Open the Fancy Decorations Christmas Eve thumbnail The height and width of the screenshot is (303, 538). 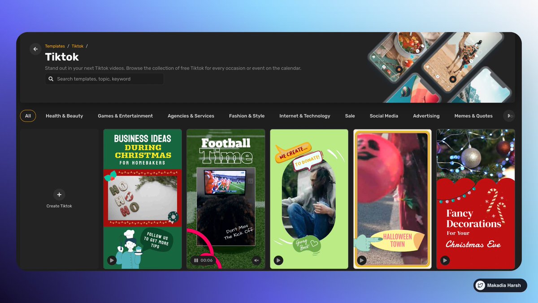coord(476,199)
